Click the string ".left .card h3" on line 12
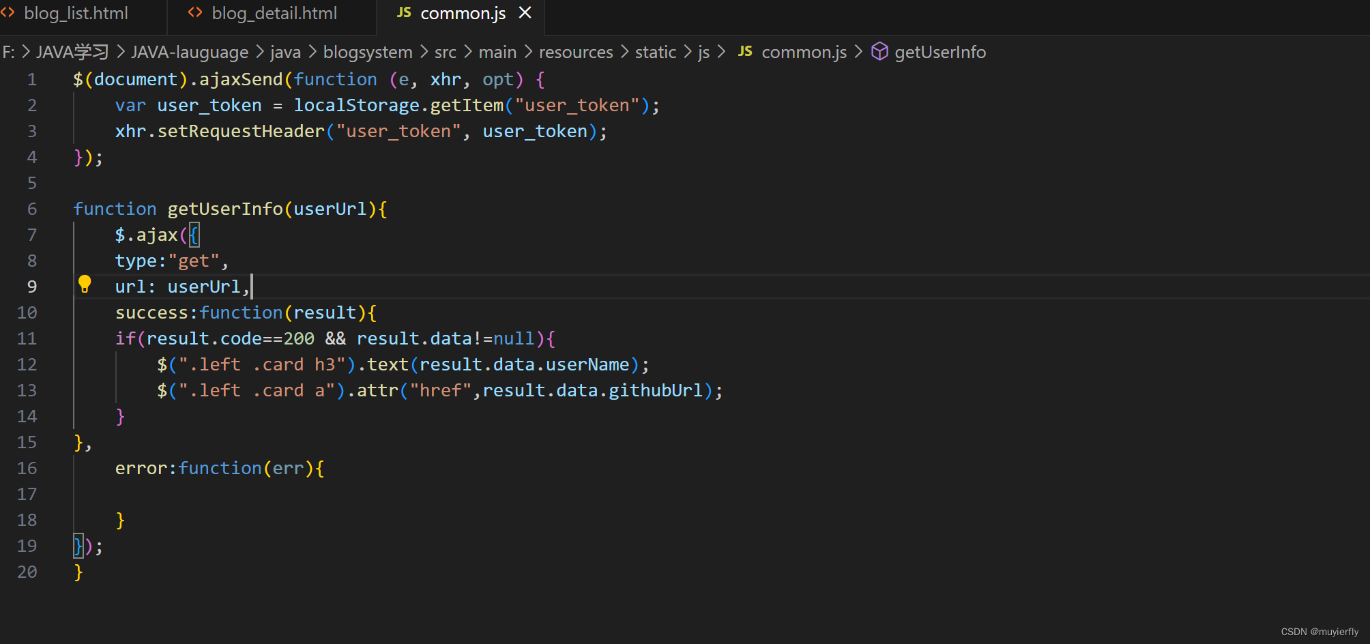This screenshot has width=1370, height=644. tap(262, 365)
